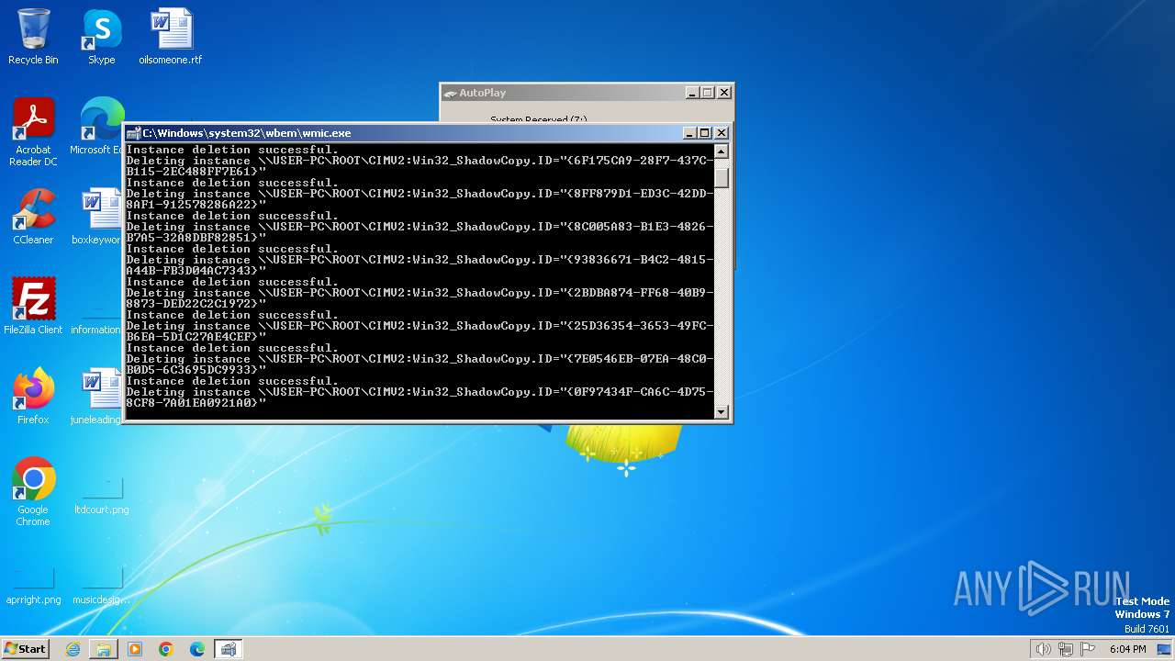Viewport: 1175px width, 661px height.
Task: Open the network tray icon
Action: (1066, 649)
